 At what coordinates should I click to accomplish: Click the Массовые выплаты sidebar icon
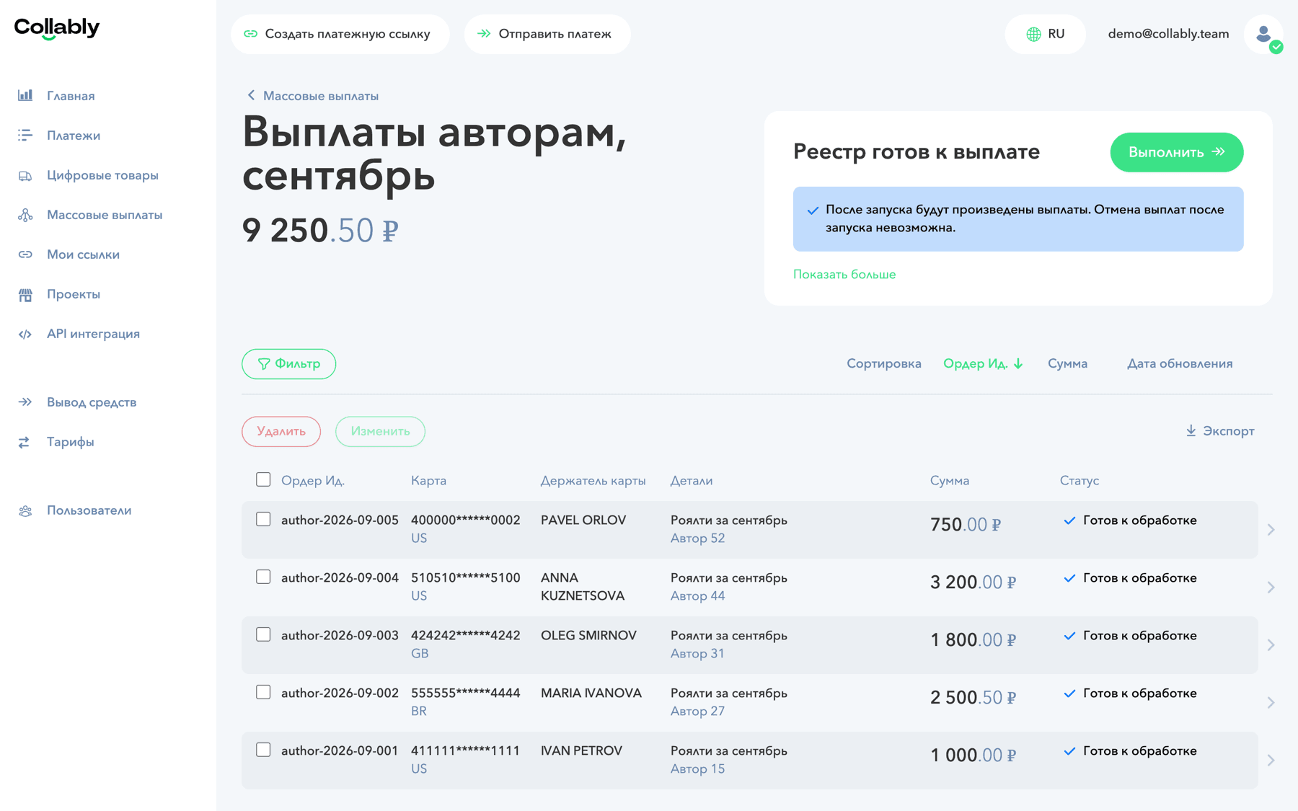point(25,215)
